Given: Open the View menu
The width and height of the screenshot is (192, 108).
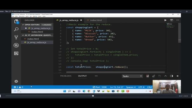Looking at the screenshot, I should (x=27, y=16).
